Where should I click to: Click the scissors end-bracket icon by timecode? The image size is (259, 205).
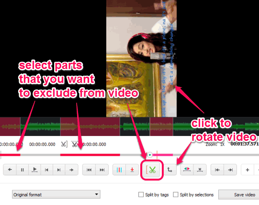point(64,144)
